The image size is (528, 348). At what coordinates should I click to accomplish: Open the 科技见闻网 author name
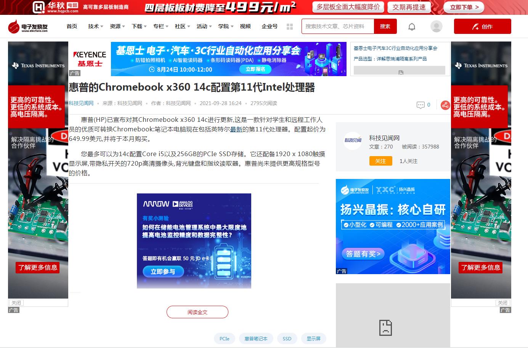tap(384, 138)
